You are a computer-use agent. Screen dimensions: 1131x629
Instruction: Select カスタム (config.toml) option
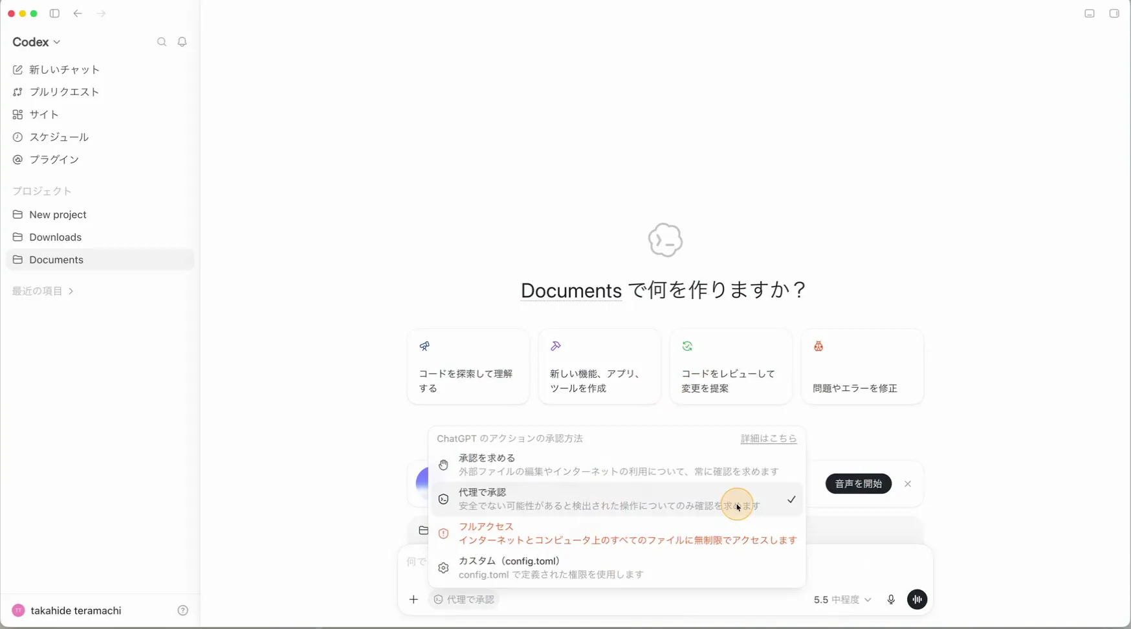point(617,568)
